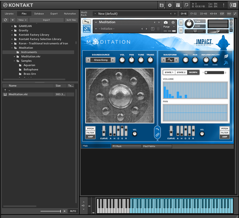
Task: Switch to Libraries tab
Action: tap(9, 14)
